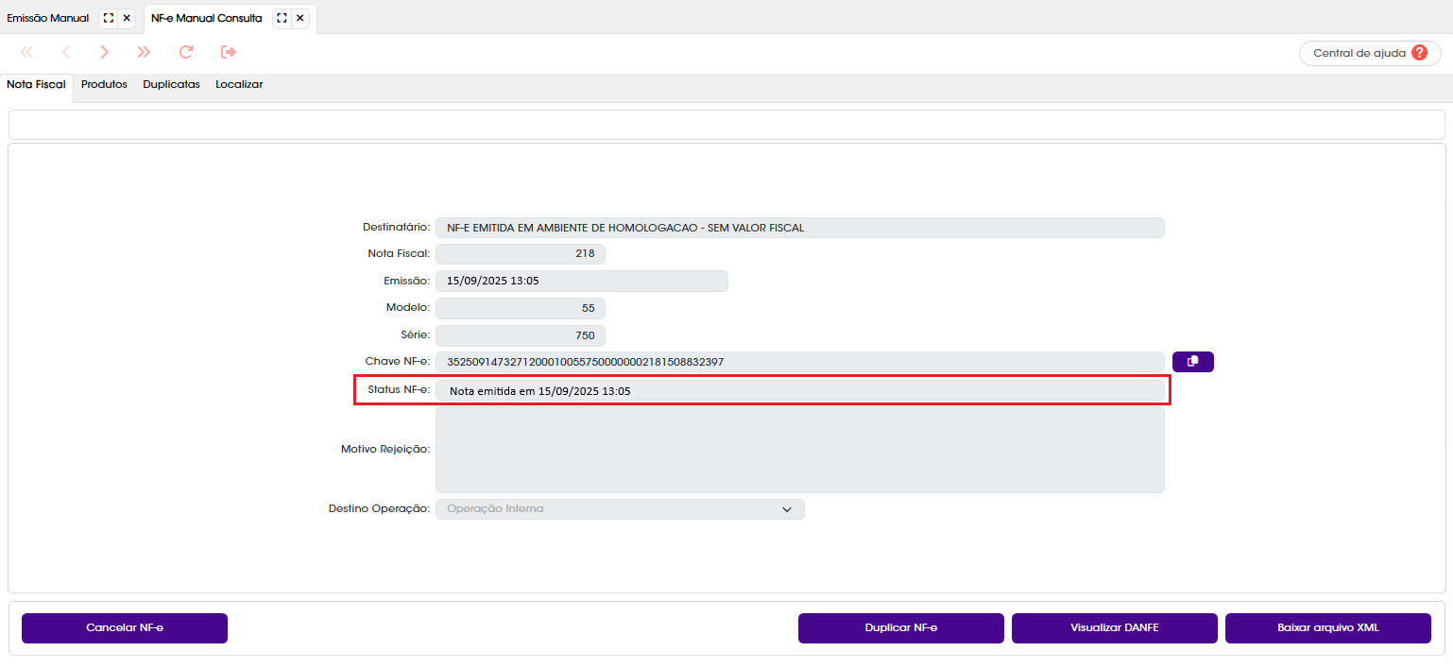Click the "Status NF-e:" label
The width and height of the screenshot is (1453, 668).
pos(400,390)
